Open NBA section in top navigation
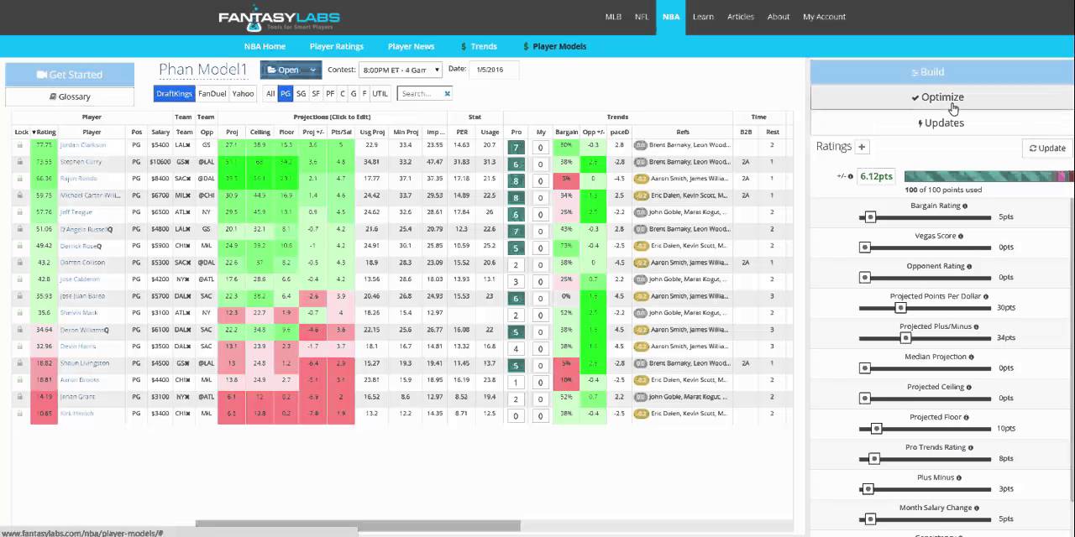Viewport: 1075px width, 537px height. pos(671,17)
